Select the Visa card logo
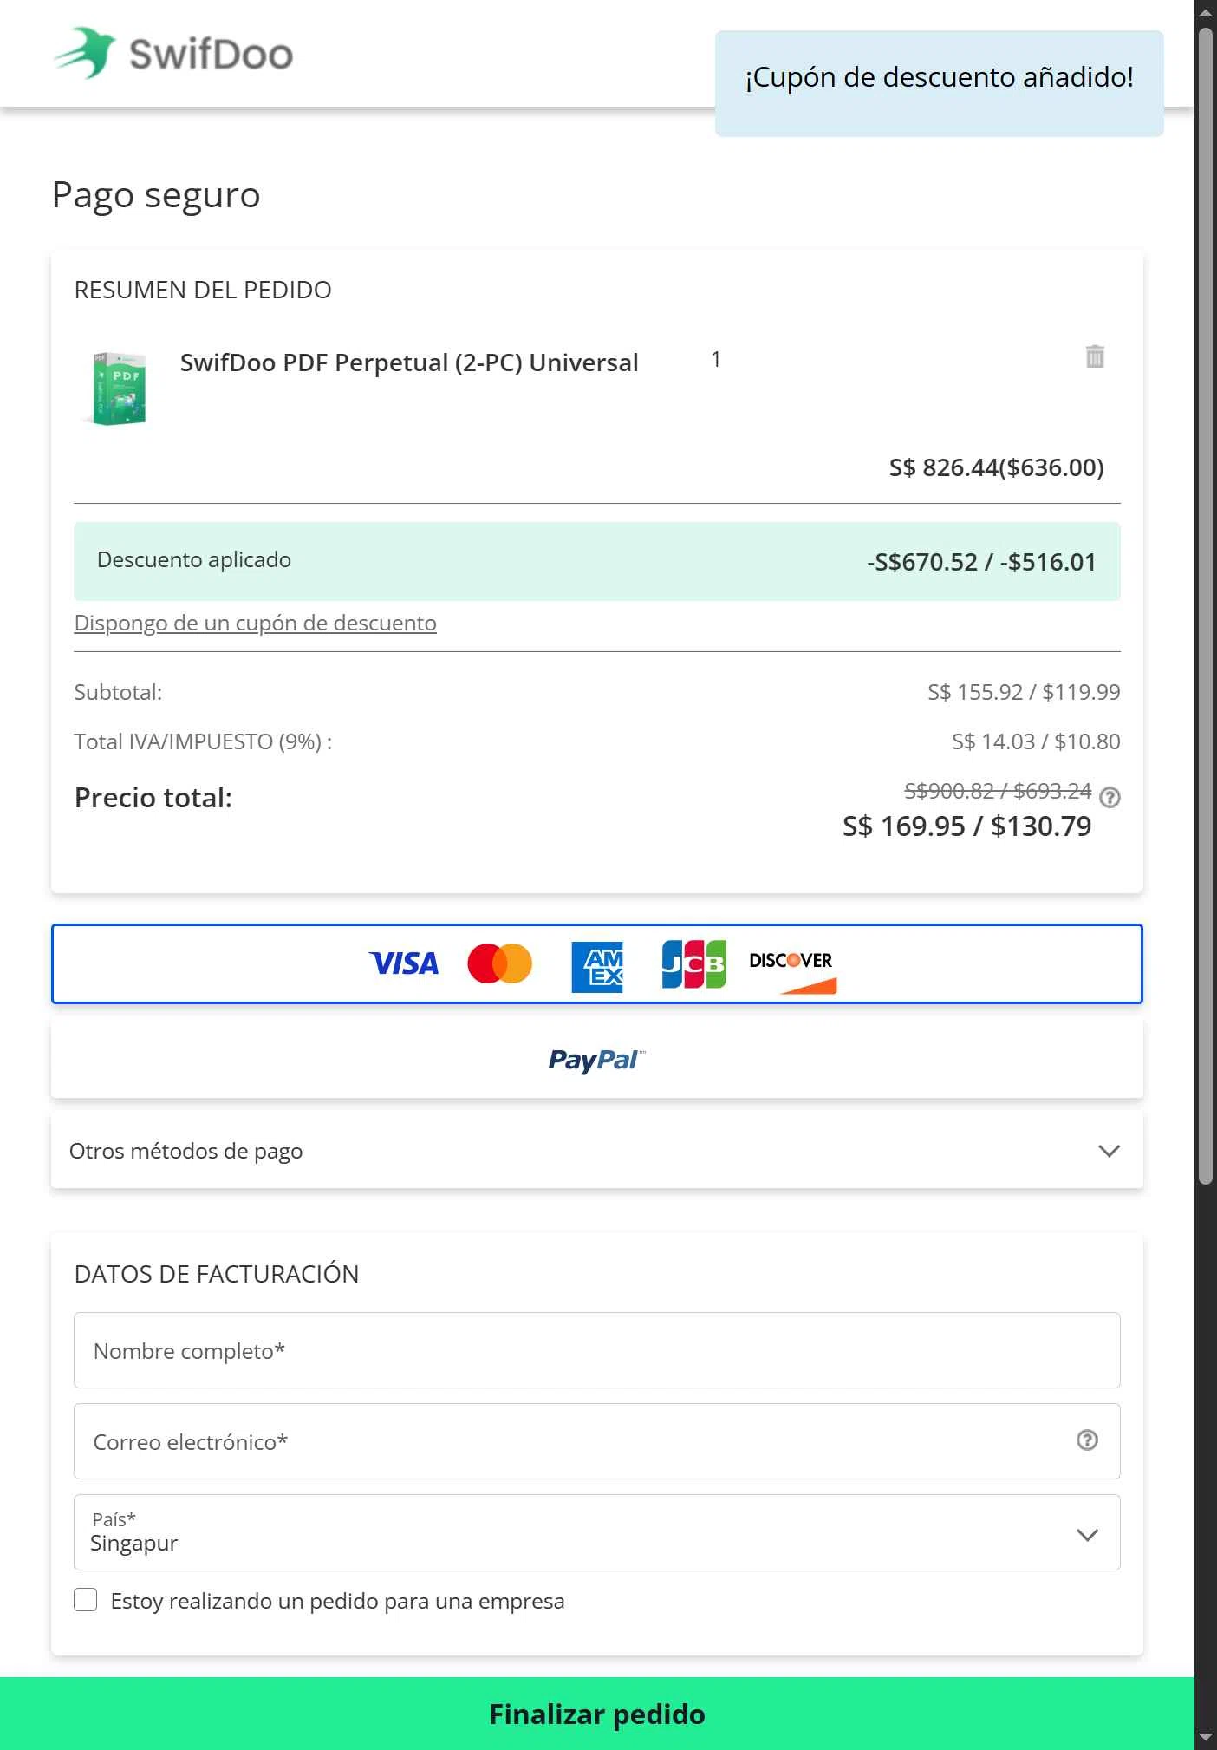 [404, 963]
